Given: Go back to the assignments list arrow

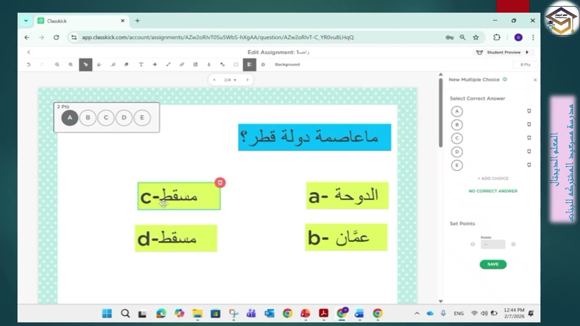Looking at the screenshot, I should pos(29,53).
